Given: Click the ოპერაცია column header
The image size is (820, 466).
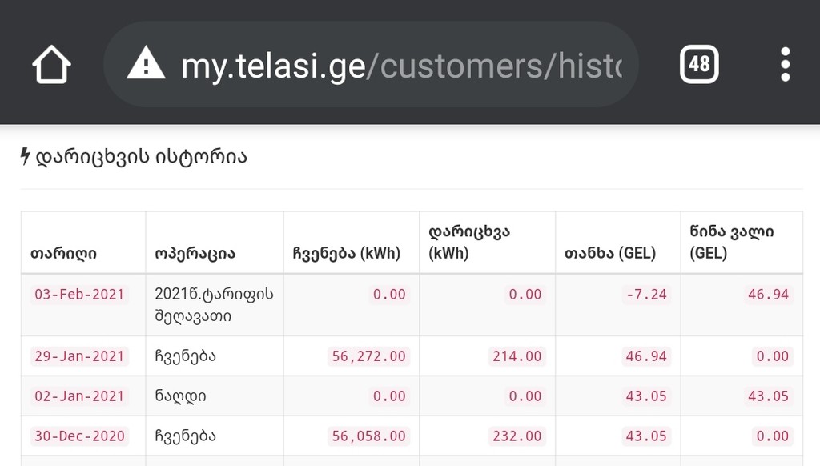Looking at the screenshot, I should (195, 253).
